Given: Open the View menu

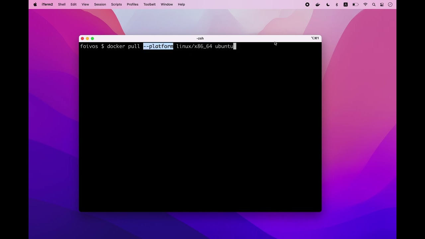Looking at the screenshot, I should click(85, 4).
